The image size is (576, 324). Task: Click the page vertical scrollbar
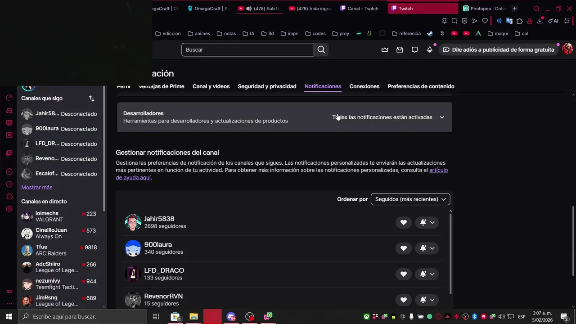pyautogui.click(x=573, y=241)
